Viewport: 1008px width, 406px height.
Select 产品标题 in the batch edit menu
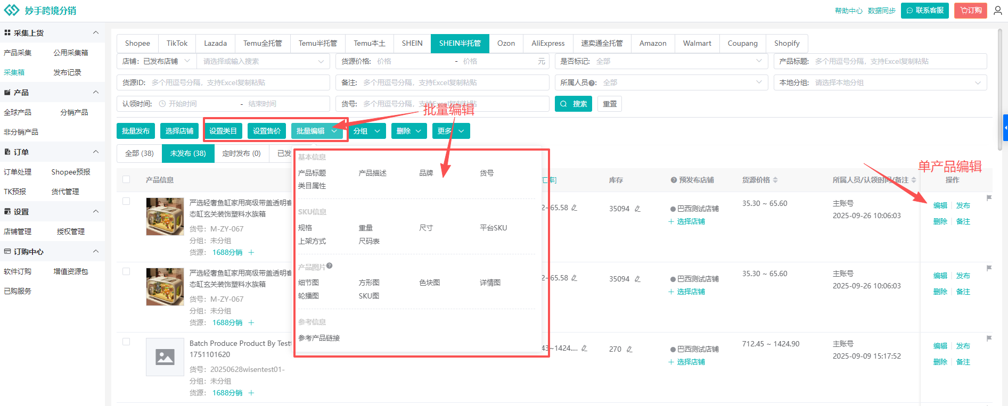click(x=312, y=173)
